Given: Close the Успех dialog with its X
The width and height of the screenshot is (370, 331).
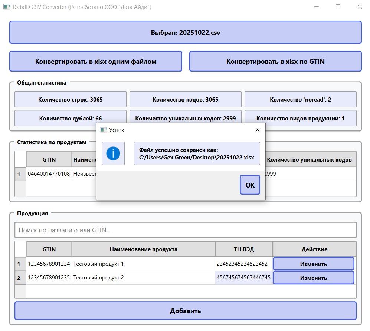Looking at the screenshot, I should coord(258,130).
